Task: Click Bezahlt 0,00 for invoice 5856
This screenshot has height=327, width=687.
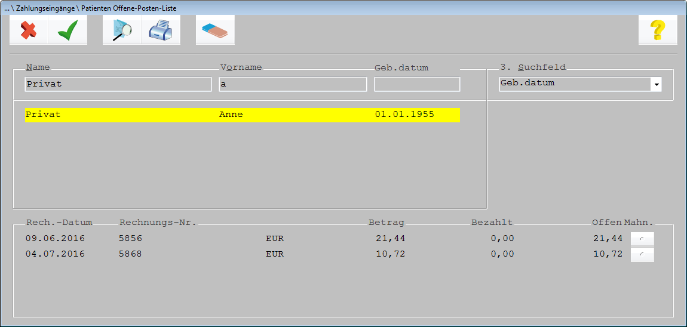Action: pyautogui.click(x=502, y=239)
